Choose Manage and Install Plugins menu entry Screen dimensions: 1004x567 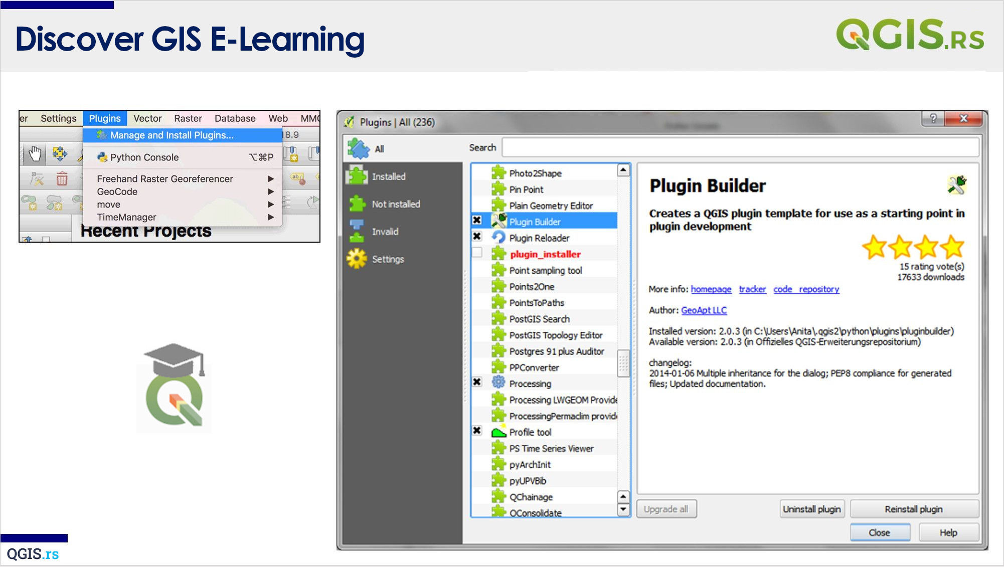pos(183,135)
